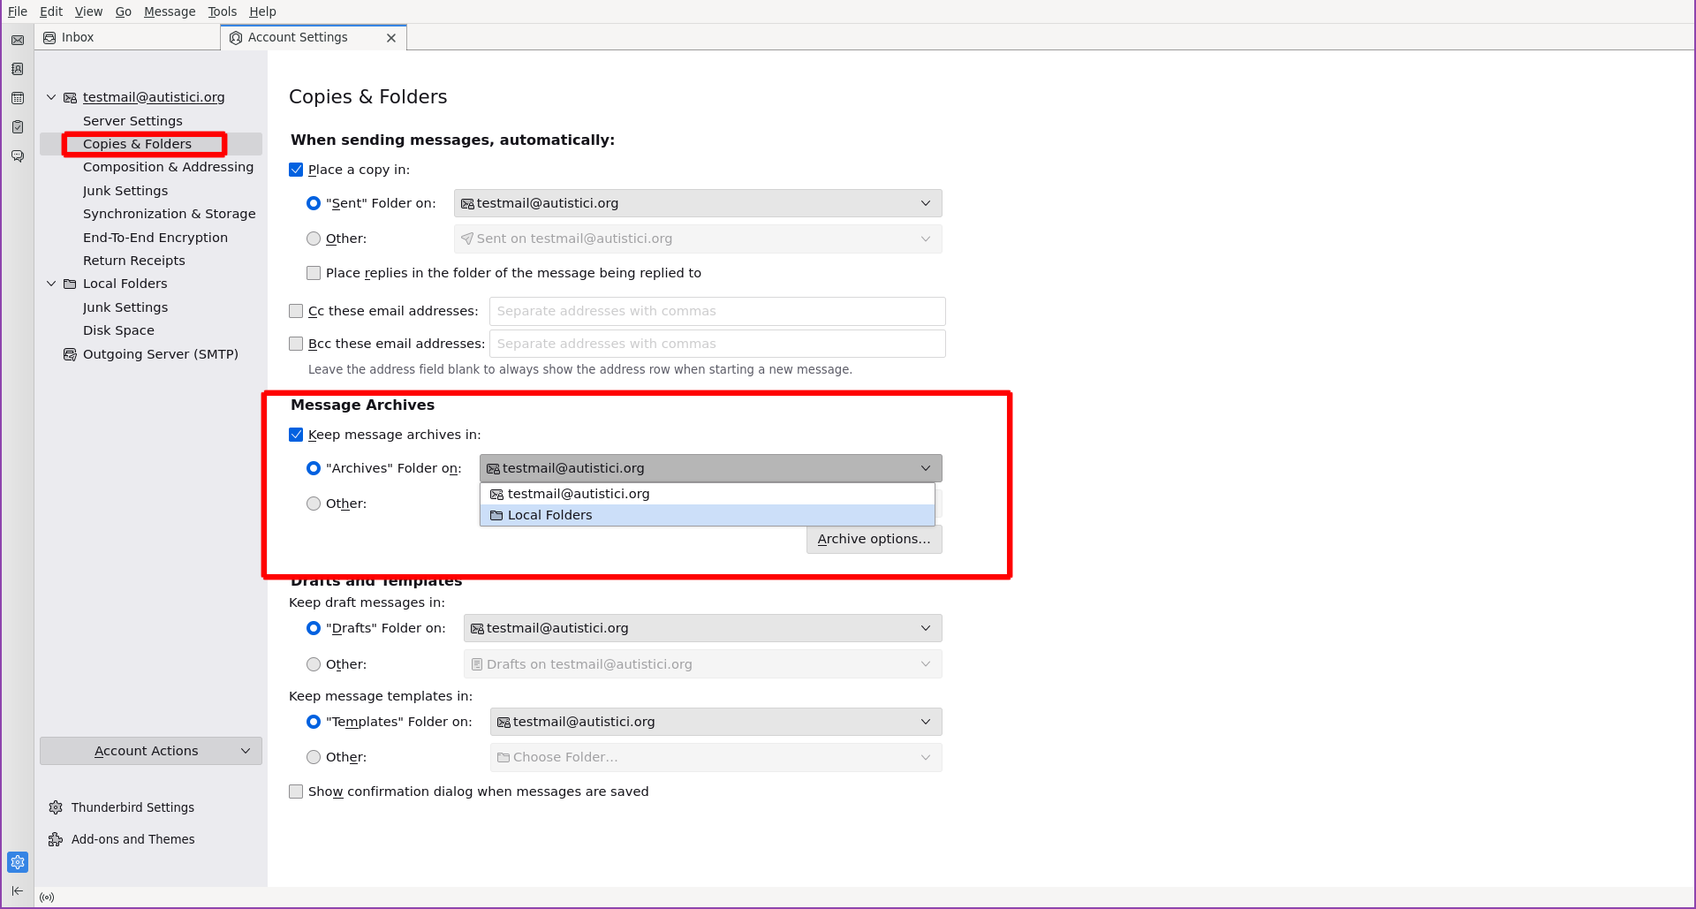Click the Bcc email addresses field
Image resolution: width=1696 pixels, height=909 pixels.
click(x=716, y=344)
